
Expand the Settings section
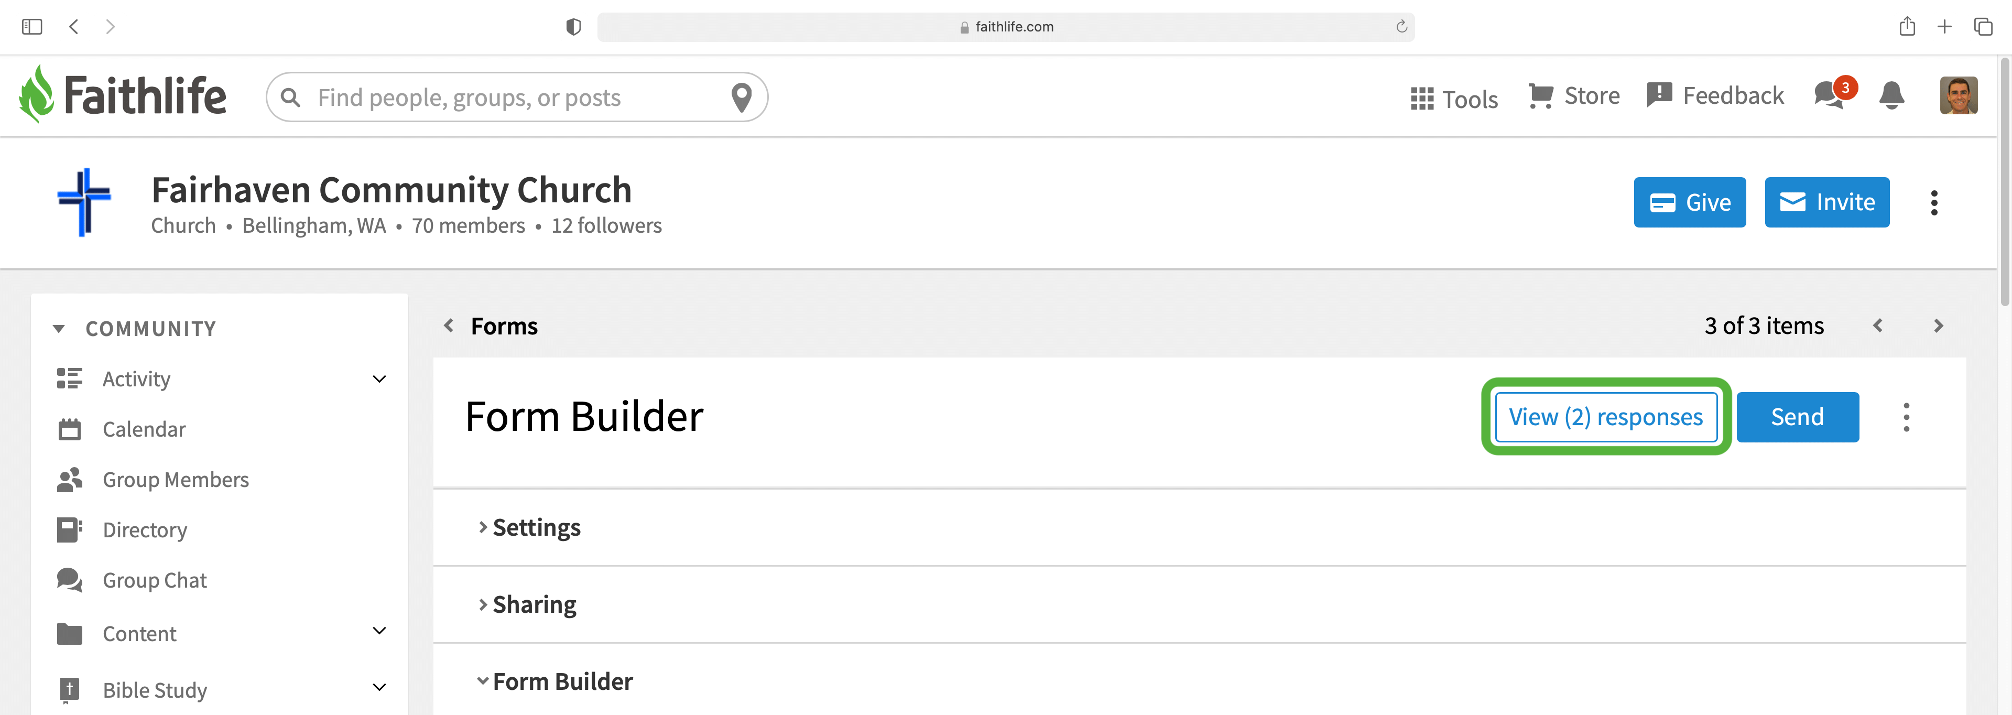(529, 527)
